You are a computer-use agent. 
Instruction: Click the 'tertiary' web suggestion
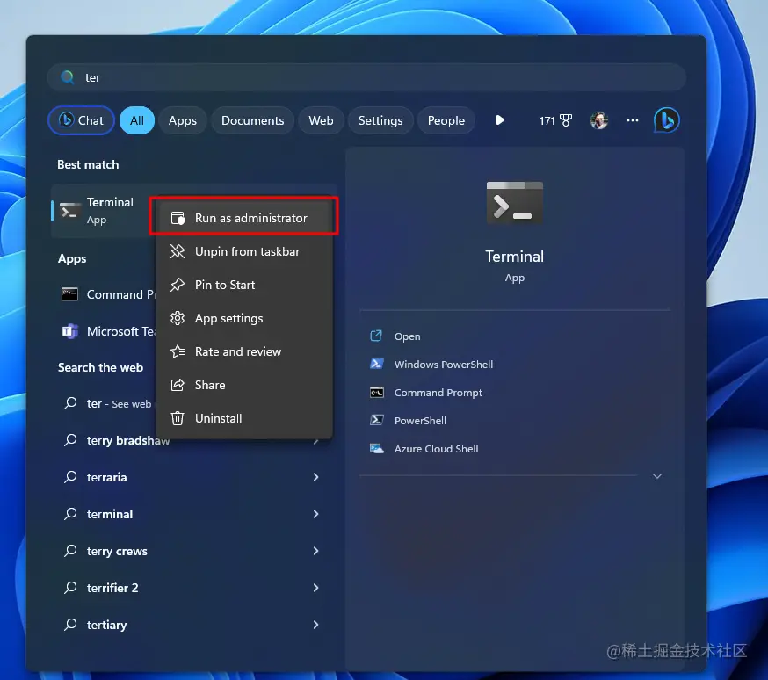click(x=193, y=624)
